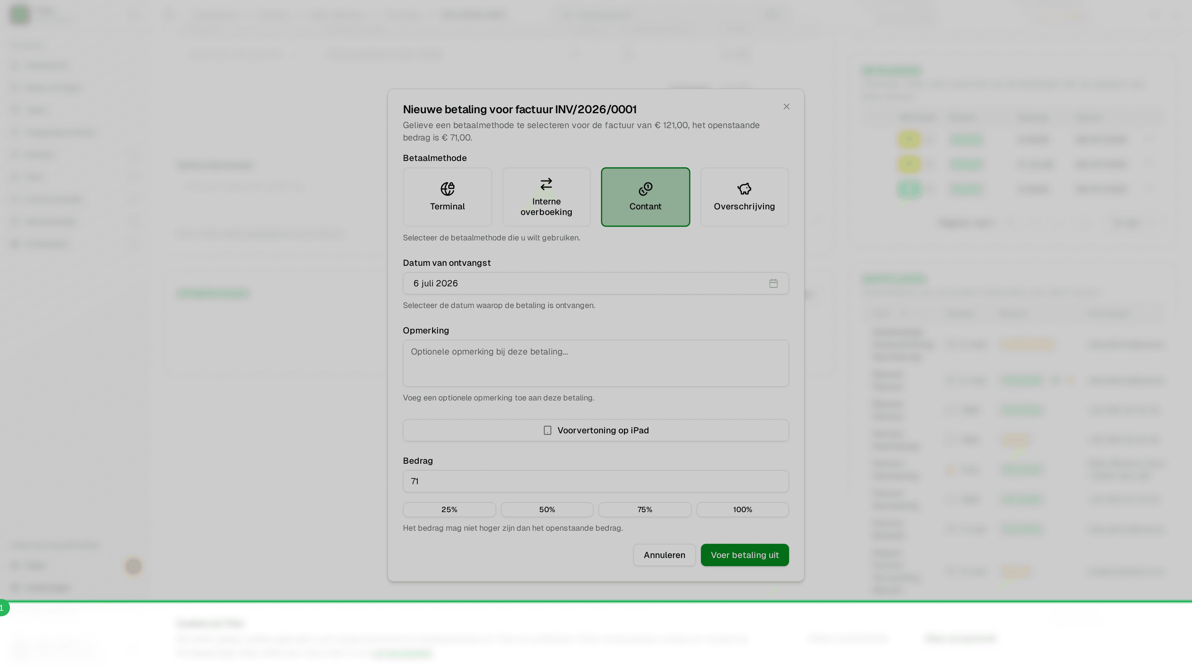Choose Terminal as payment method

(447, 197)
